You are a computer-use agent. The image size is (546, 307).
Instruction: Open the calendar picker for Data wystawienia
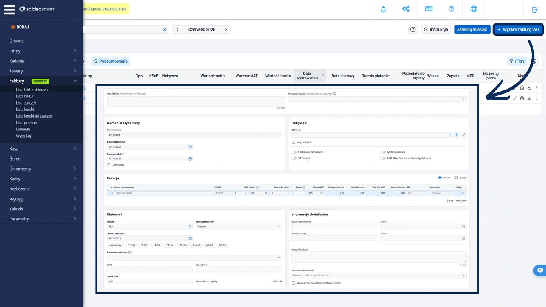coord(190,147)
